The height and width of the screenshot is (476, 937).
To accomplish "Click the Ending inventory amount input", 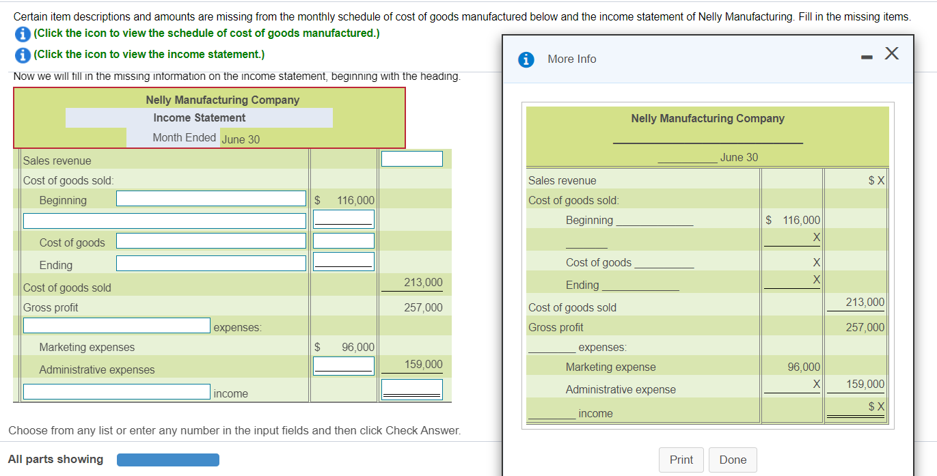I will [x=344, y=261].
